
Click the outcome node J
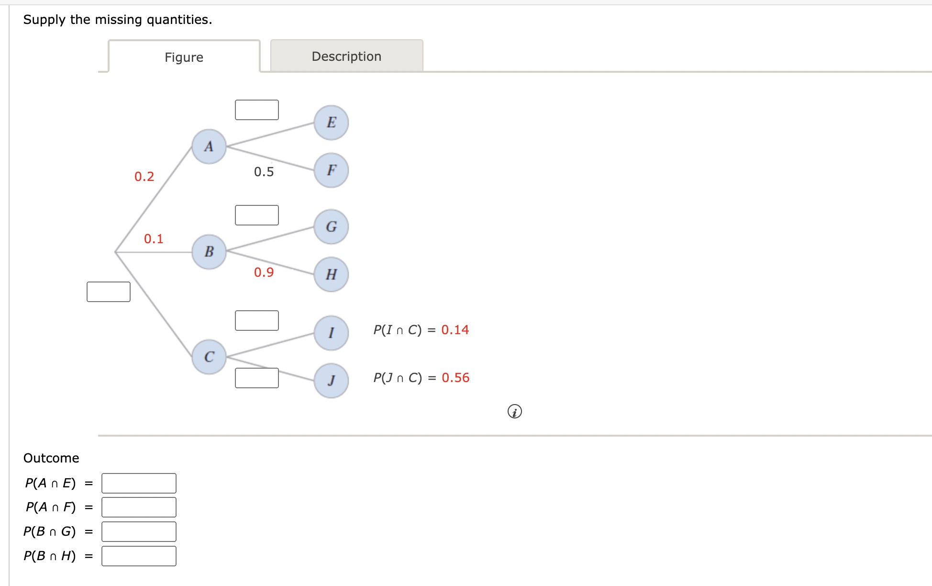(x=332, y=381)
